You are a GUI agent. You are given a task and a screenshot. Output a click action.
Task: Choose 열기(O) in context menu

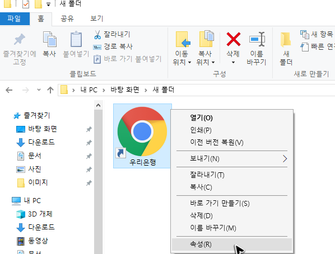tap(232, 117)
